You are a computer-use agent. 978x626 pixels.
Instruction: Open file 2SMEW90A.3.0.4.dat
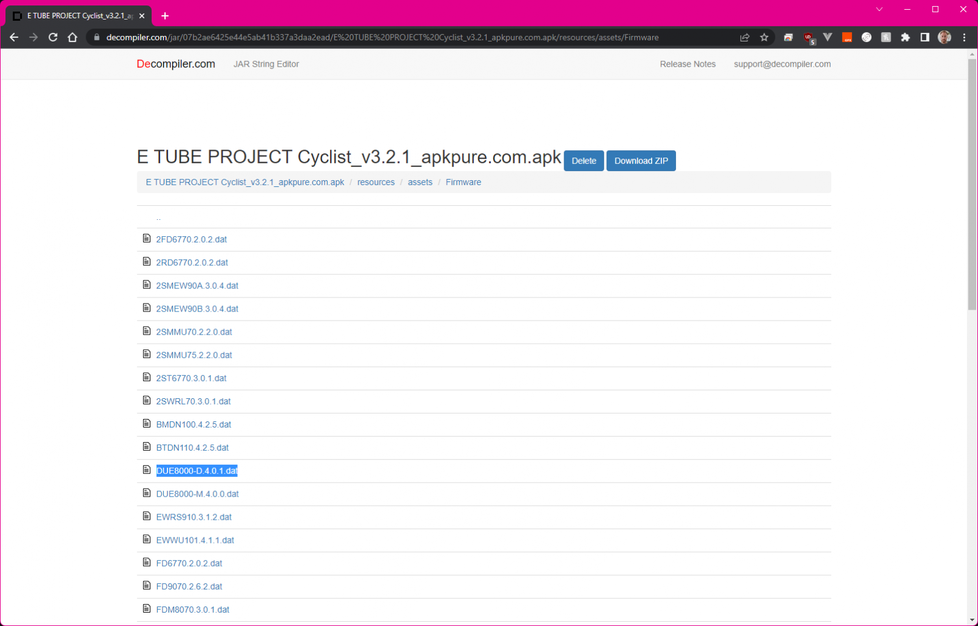coord(197,286)
